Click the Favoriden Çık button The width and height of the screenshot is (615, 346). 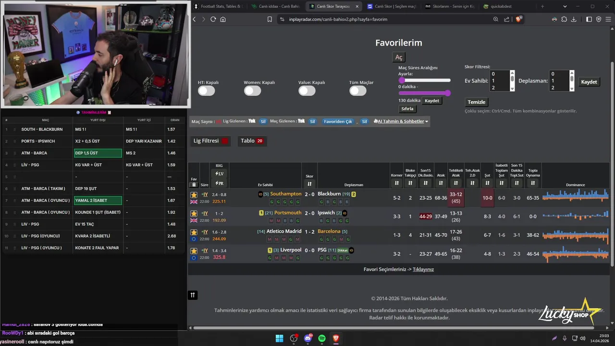(338, 122)
